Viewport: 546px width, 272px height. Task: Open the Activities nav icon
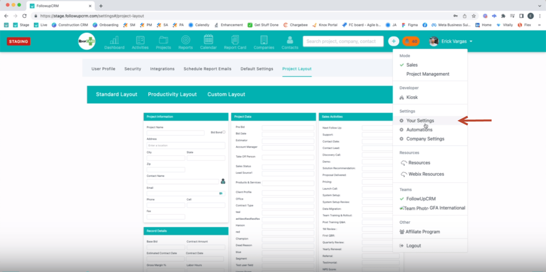tap(140, 43)
